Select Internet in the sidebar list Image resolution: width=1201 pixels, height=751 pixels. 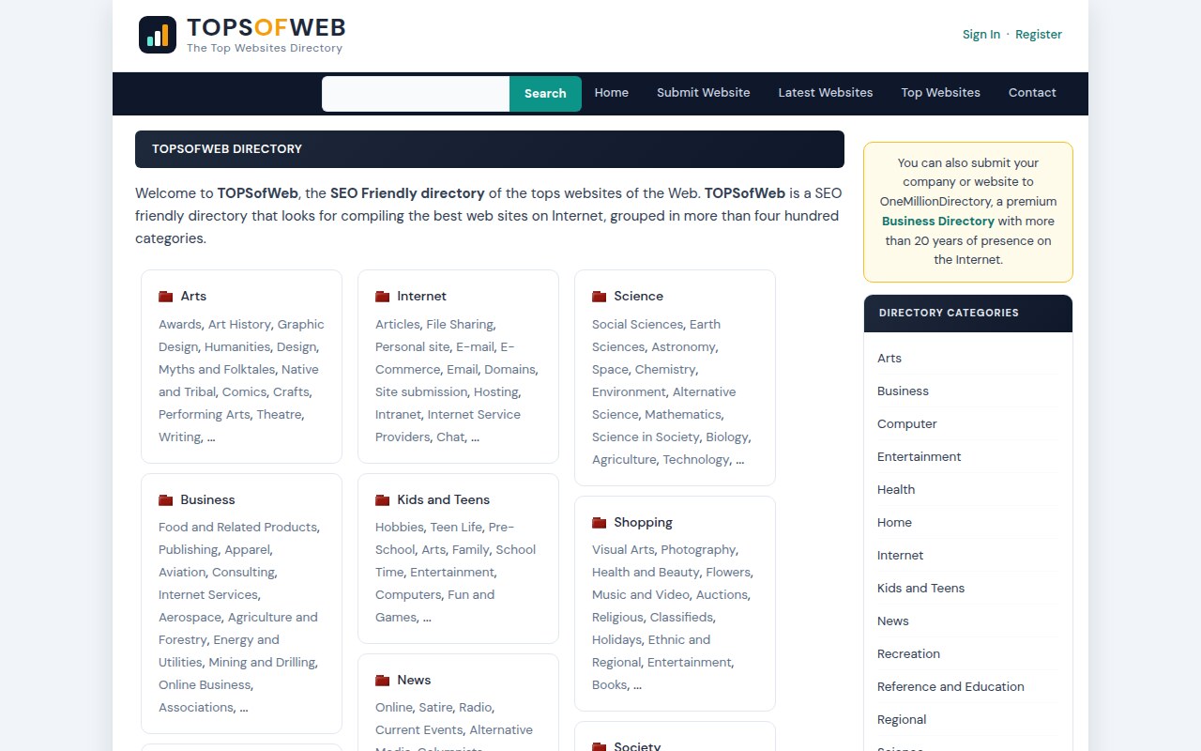point(901,556)
